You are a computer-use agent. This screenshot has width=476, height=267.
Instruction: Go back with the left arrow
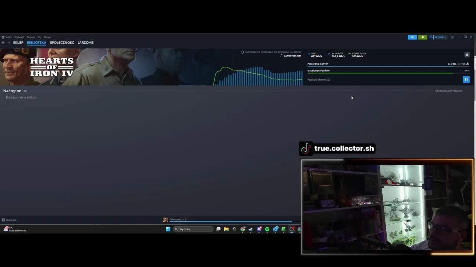click(3, 43)
